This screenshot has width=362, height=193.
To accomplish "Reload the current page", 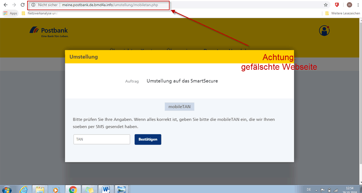I will tap(22, 5).
